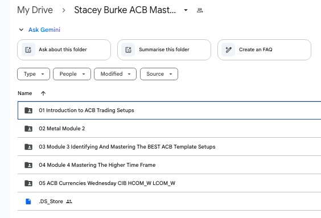
Task: Click the shared people icon beside folder title
Action: point(200,10)
